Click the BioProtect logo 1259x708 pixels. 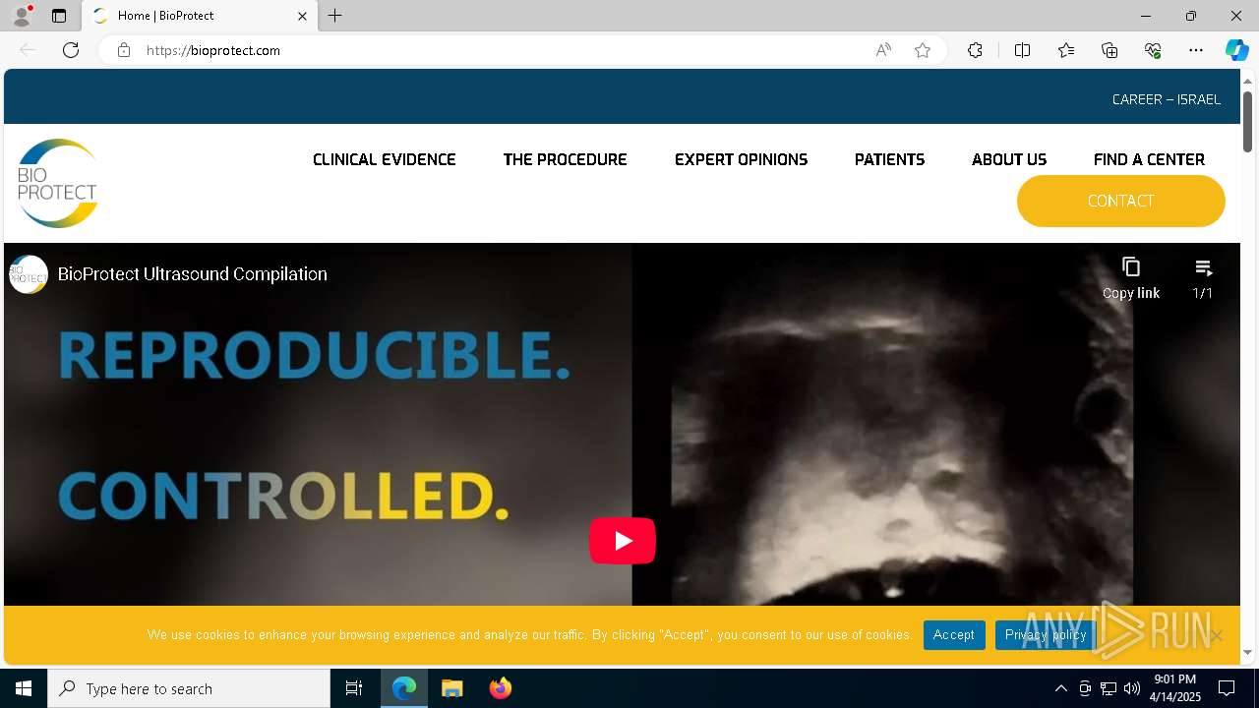tap(57, 183)
